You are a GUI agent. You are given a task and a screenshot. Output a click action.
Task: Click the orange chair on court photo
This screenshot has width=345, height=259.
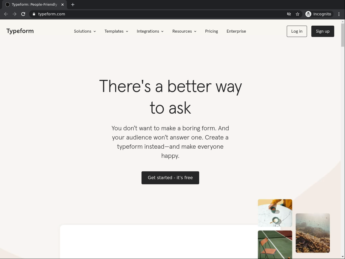[275, 245]
